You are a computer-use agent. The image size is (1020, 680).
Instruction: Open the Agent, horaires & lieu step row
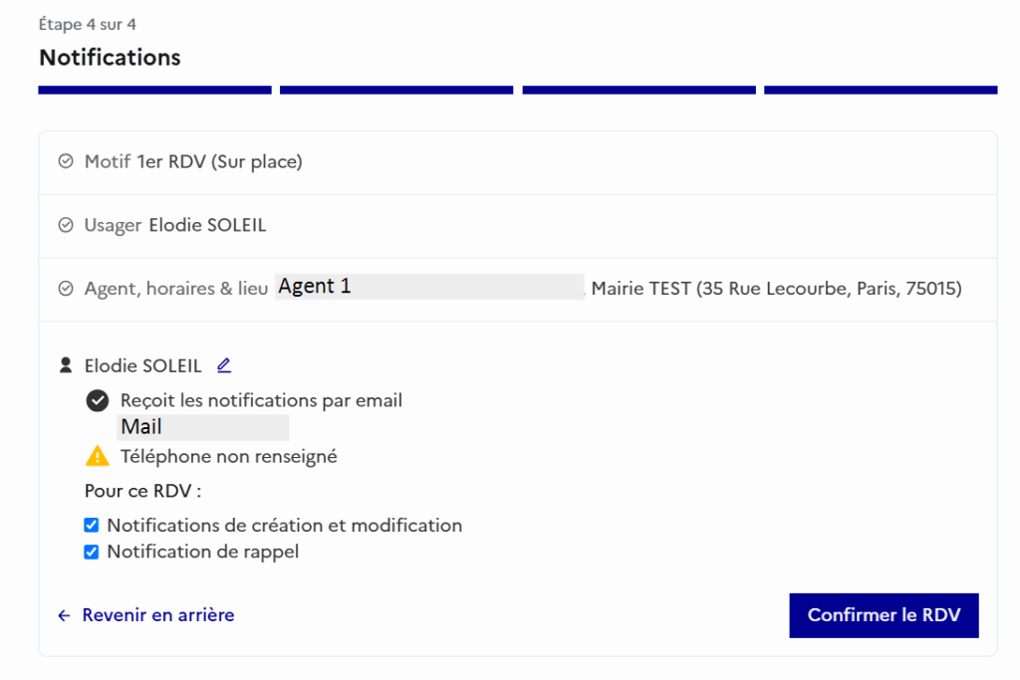tap(518, 290)
